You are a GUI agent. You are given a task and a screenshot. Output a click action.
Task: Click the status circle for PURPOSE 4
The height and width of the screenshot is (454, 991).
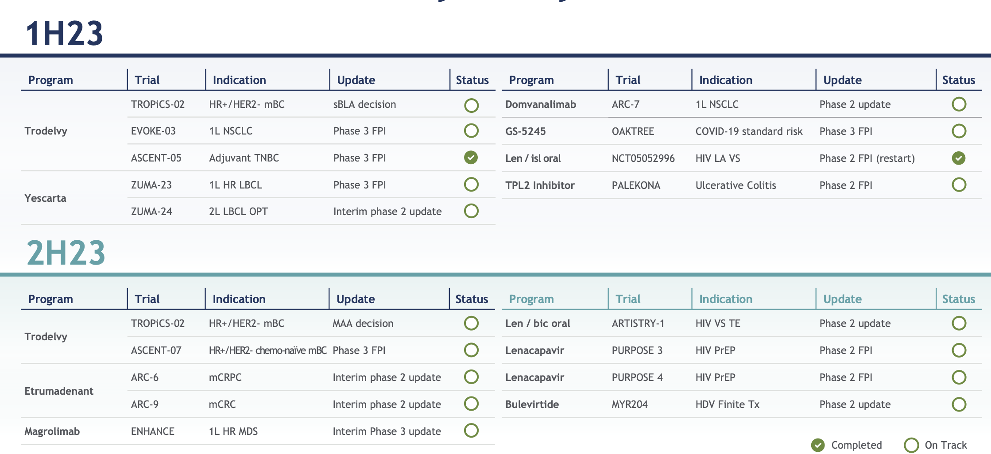[x=958, y=377]
